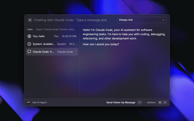Click the Ask AI Agent extension icon
This screenshot has height=121, width=194.
[28, 103]
